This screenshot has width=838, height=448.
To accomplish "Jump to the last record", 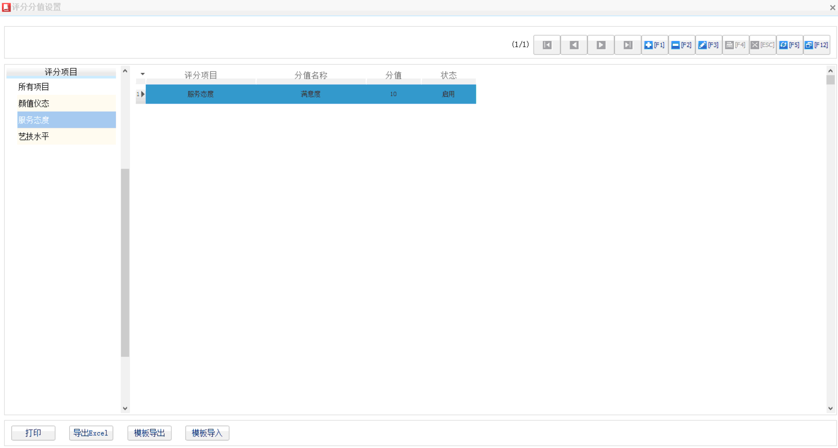I will (x=627, y=45).
